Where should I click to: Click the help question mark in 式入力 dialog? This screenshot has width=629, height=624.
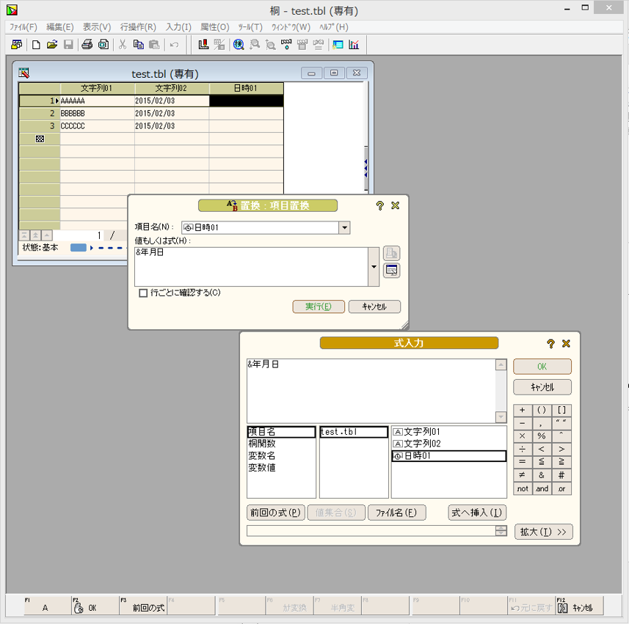coord(550,343)
